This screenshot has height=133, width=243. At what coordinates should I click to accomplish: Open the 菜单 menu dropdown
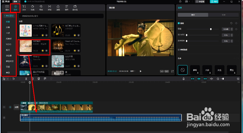click(17, 2)
